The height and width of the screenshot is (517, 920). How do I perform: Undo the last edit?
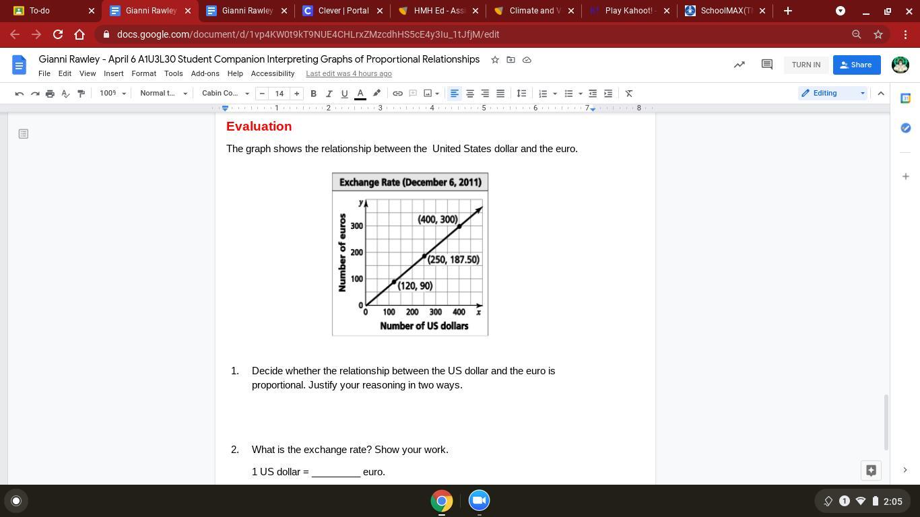click(20, 94)
